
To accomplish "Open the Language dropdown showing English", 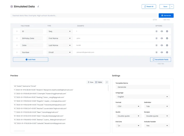I will pos(143,97).
